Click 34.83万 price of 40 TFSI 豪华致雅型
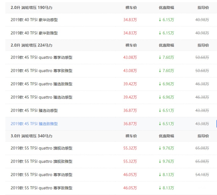Viewport: 217px width, 195px height. pyautogui.click(x=130, y=33)
